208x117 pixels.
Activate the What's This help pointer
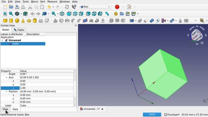74,7
